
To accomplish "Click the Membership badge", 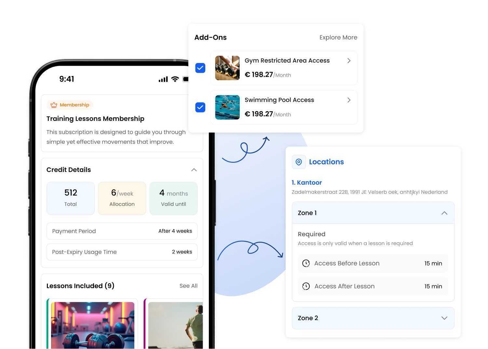I will point(70,105).
